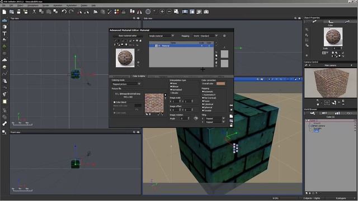Select the Text tool in the left toolbar
The height and width of the screenshot is (201, 358).
coord(4,33)
